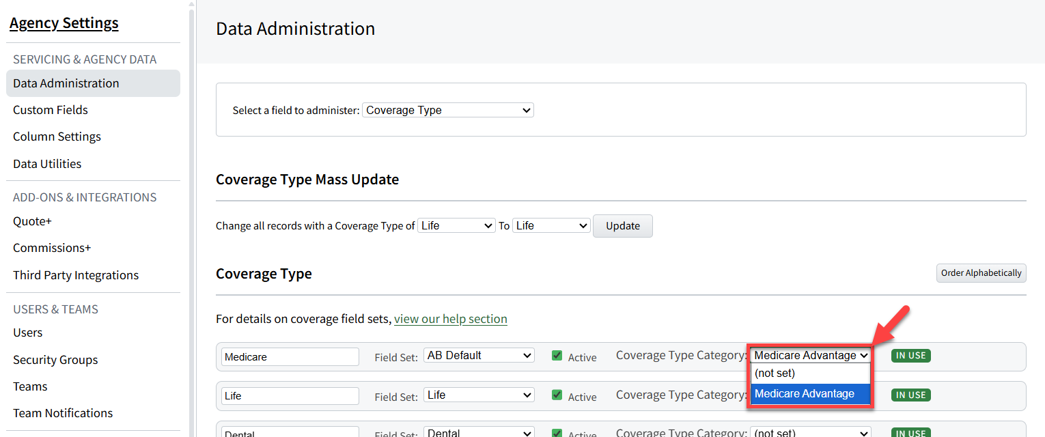
Task: Open the mass update 'To' Coverage Type dropdown
Action: [x=551, y=225]
